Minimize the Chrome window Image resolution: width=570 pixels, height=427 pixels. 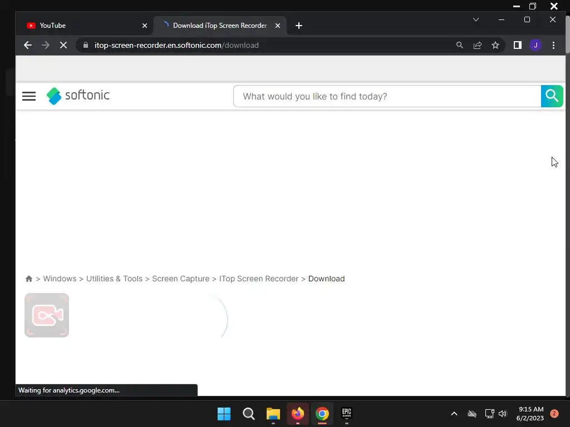[502, 19]
